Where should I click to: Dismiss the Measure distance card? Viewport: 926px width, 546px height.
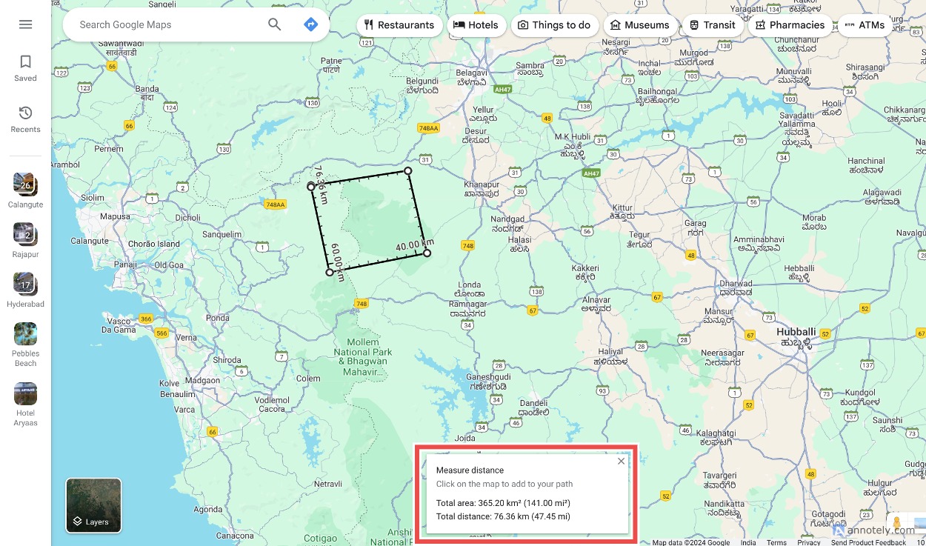(621, 460)
